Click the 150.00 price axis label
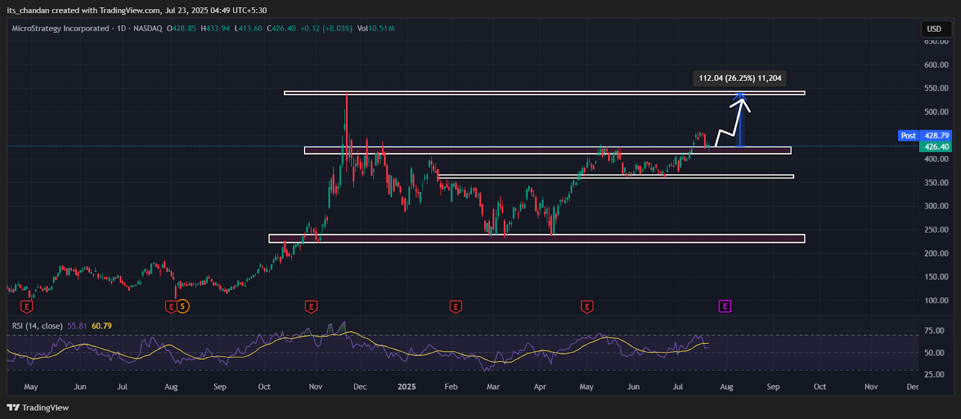The image size is (961, 419). point(936,277)
